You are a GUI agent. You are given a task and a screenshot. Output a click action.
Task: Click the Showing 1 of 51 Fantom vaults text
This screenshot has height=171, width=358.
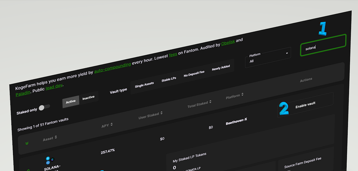[43, 124]
